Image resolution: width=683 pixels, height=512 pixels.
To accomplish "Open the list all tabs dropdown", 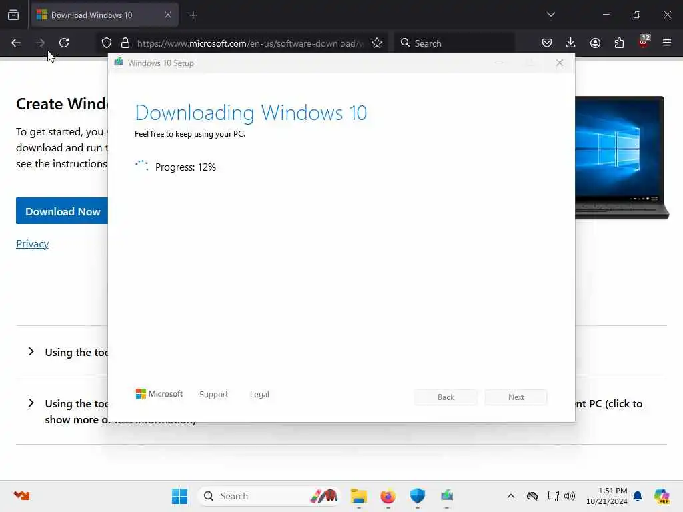I will click(x=550, y=15).
